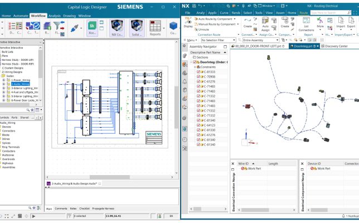Click NX undo arrow in title bar
The width and height of the screenshot is (359, 223).
pos(200,6)
